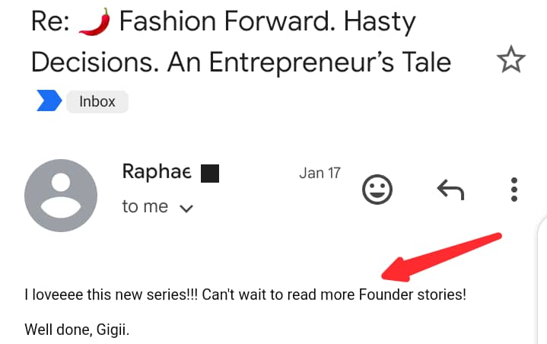Viewport: 547px width, 344px height.
Task: Click the "to me" recipient text
Action: pos(145,206)
